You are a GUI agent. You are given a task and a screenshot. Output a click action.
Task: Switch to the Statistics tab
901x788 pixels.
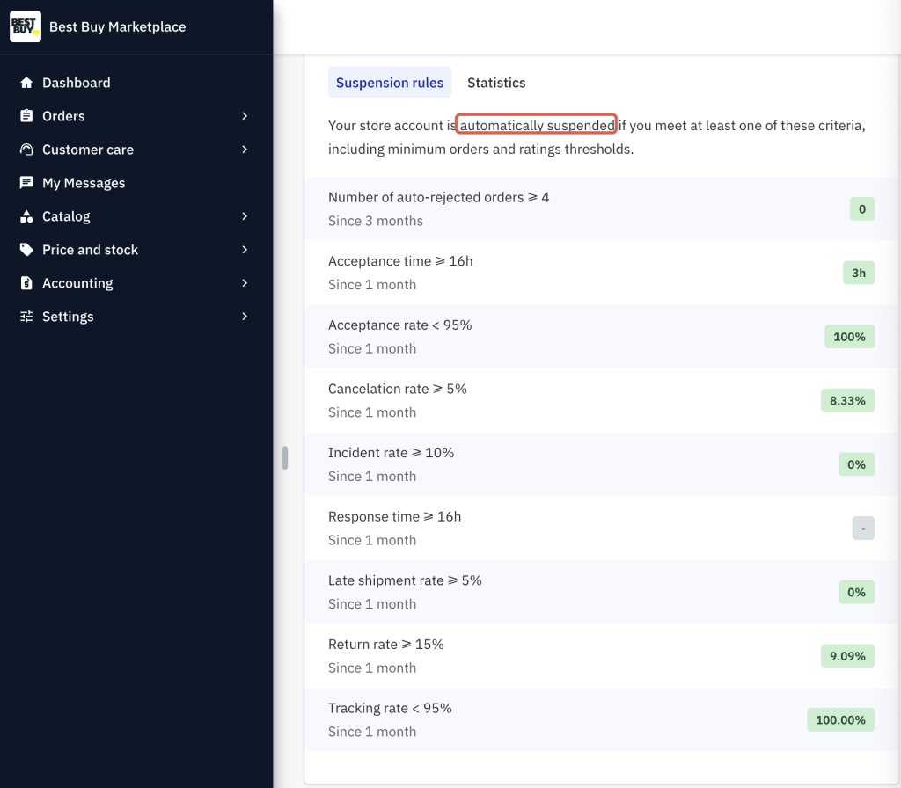click(496, 83)
